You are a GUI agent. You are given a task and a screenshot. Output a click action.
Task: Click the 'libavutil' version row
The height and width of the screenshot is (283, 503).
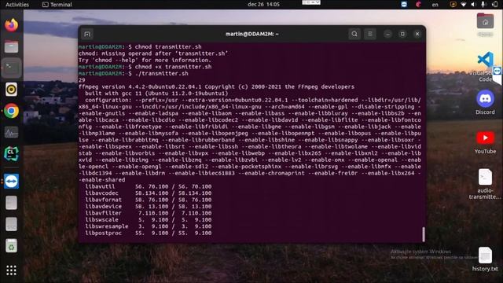click(149, 186)
